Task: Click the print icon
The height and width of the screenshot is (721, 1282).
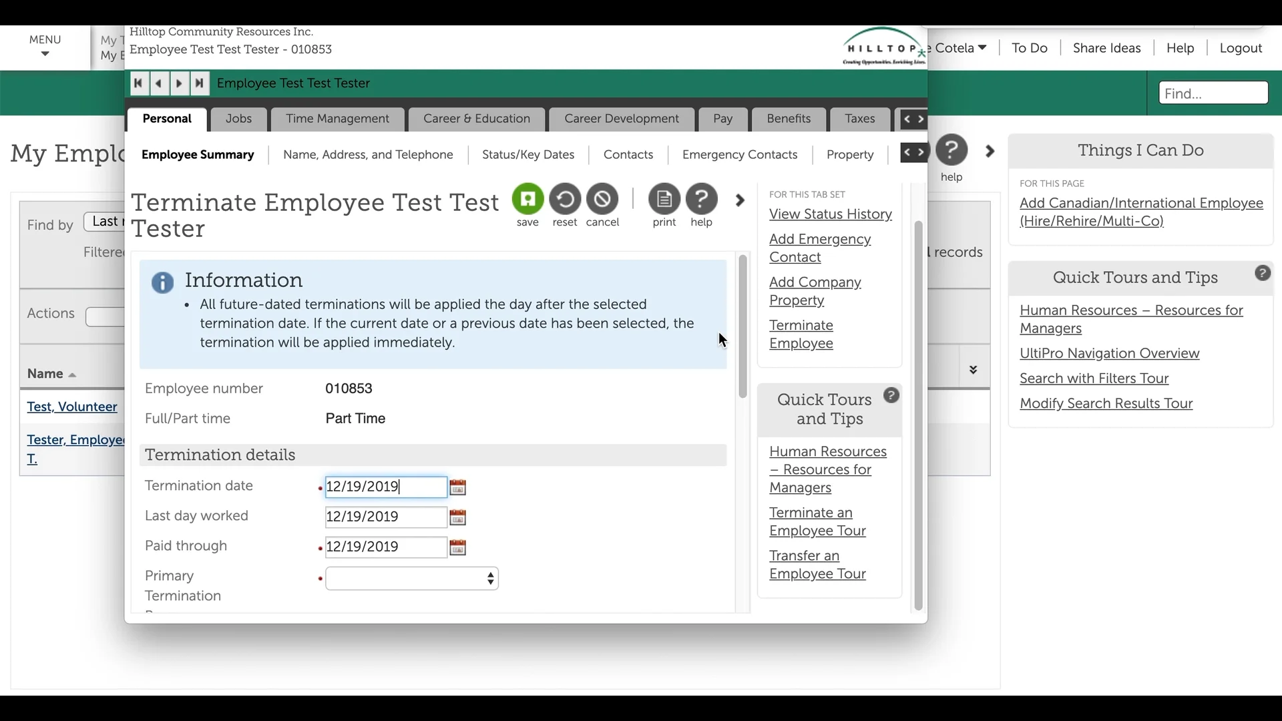Action: [664, 199]
